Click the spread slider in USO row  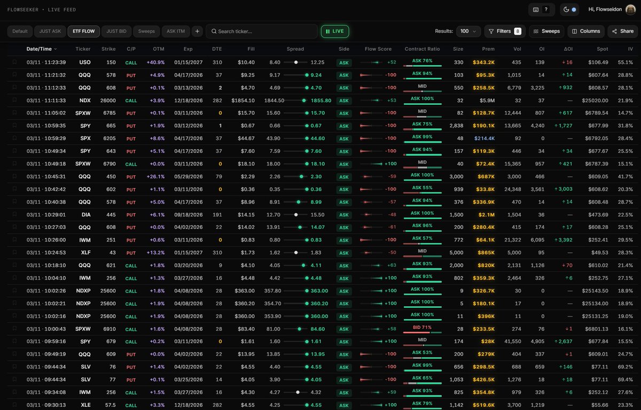295,62
